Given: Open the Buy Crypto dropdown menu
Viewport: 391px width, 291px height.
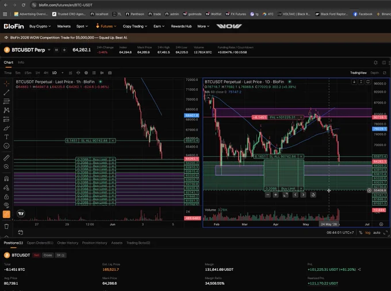Looking at the screenshot, I should [x=40, y=26].
